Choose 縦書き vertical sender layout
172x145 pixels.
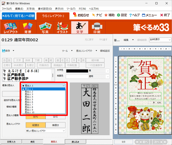36,125
